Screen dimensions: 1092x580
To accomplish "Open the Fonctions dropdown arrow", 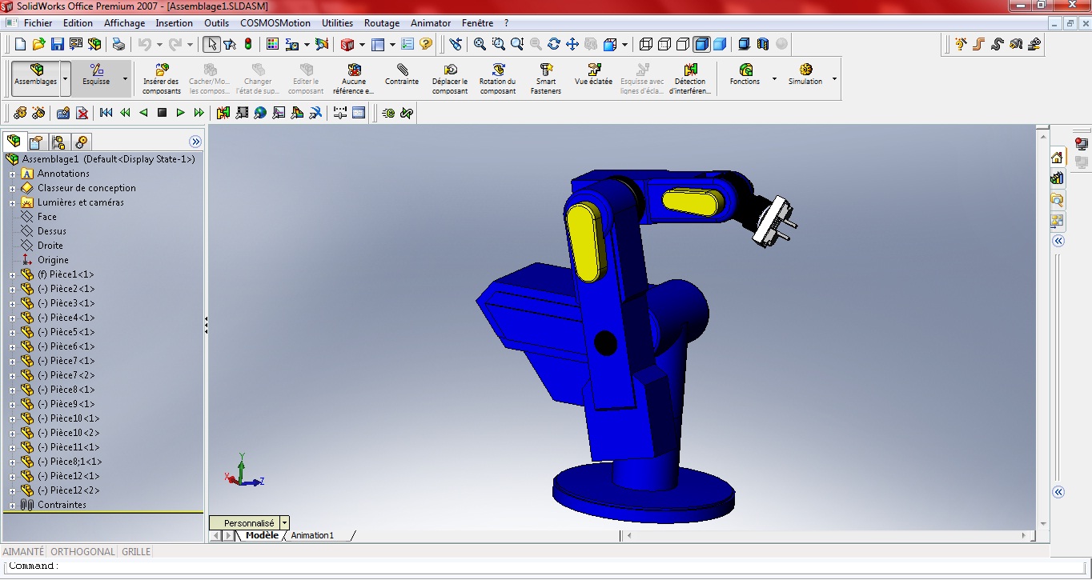I will click(774, 79).
